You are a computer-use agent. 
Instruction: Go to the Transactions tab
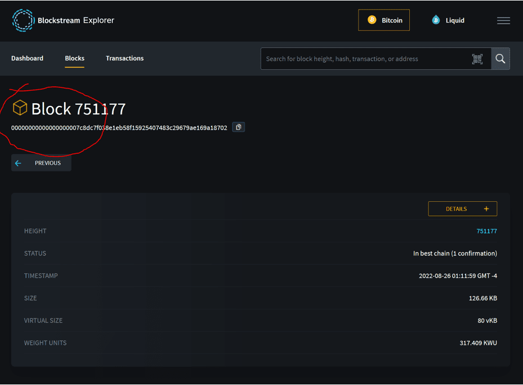coord(125,58)
